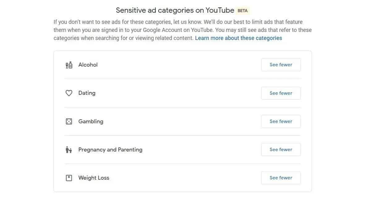Click the Weight Loss scale icon
The height and width of the screenshot is (206, 366).
point(69,178)
